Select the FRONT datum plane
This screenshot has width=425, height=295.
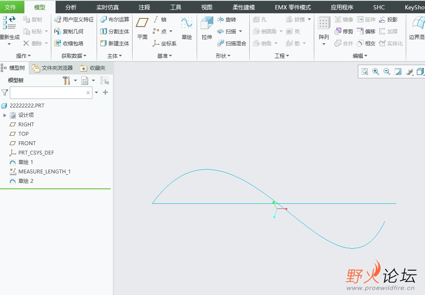click(x=23, y=143)
